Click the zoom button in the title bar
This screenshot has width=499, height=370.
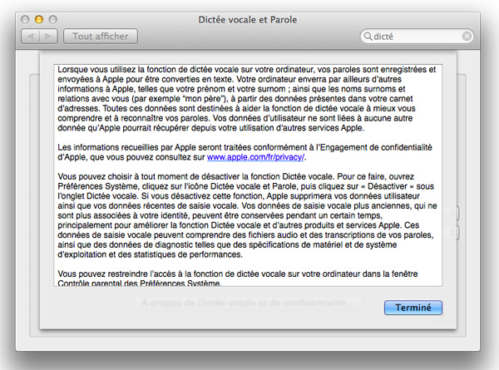click(53, 20)
